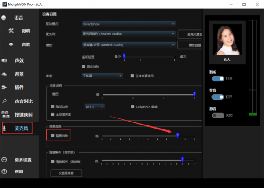Image resolution: width=264 pixels, height=188 pixels.
Task: Click the 播放音量 button
Action: 190,45
